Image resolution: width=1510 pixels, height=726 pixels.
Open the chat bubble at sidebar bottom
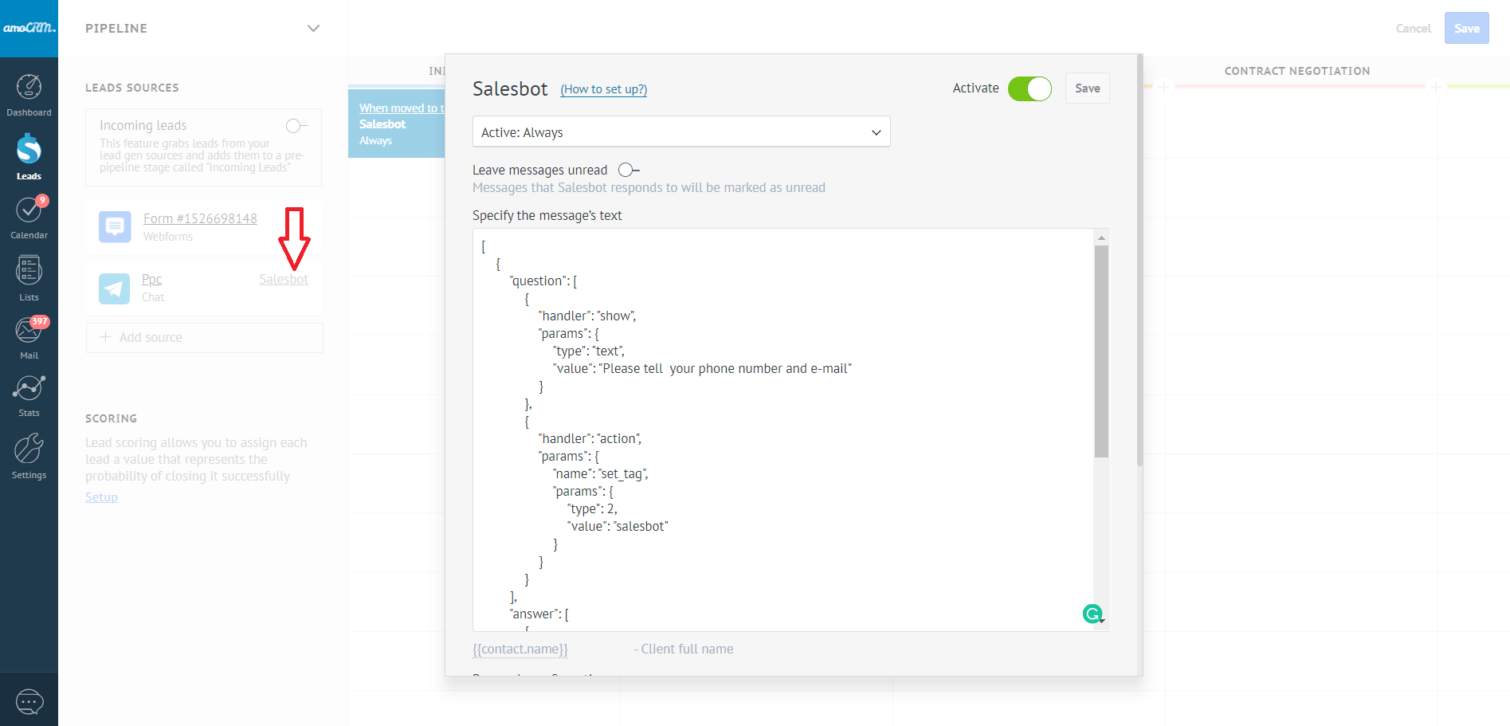pyautogui.click(x=29, y=702)
